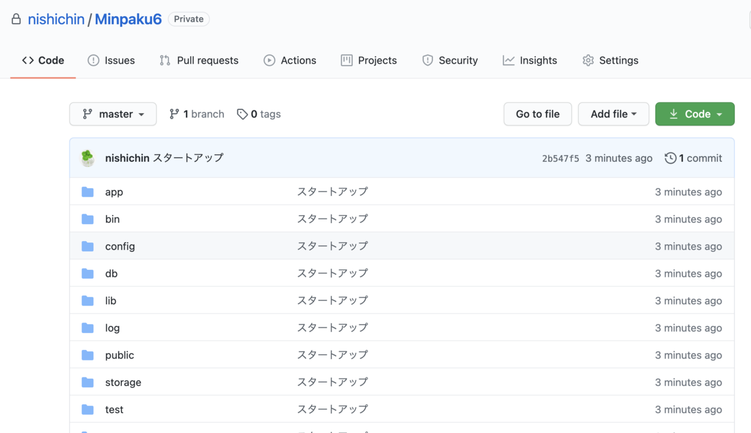Click the Go to file button
Image resolution: width=751 pixels, height=433 pixels.
click(x=538, y=114)
